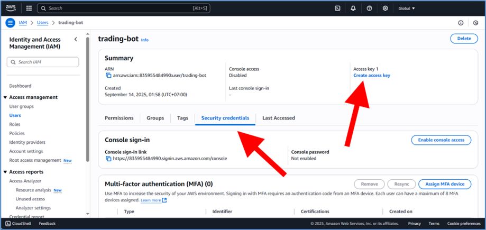Click the Assign MFA device button
This screenshot has width=486, height=230.
coord(444,184)
